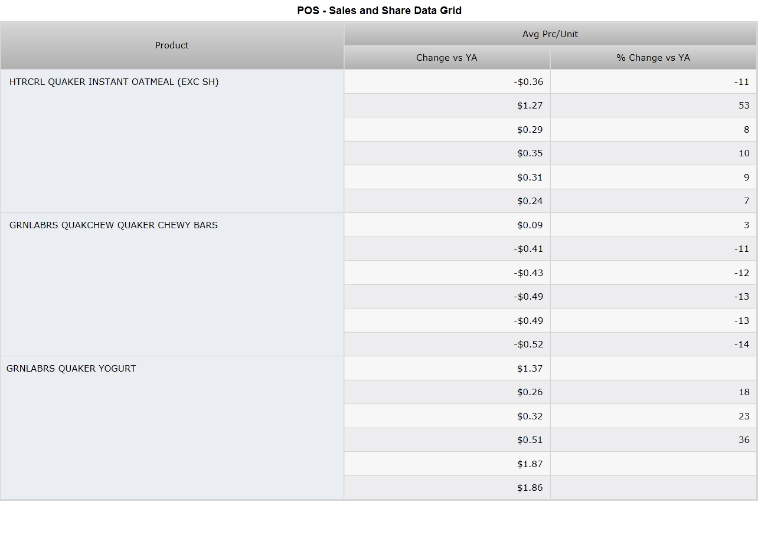The image size is (758, 558).
Task: Click the -$0.43 change cell
Action: coord(447,273)
